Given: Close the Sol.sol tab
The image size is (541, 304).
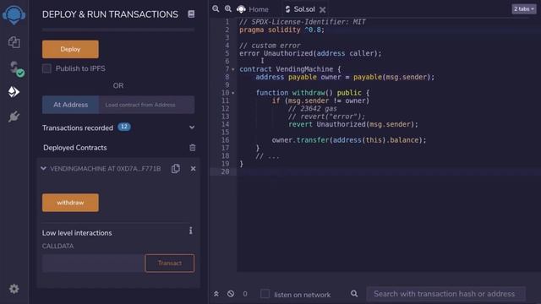Looking at the screenshot, I should [x=323, y=9].
